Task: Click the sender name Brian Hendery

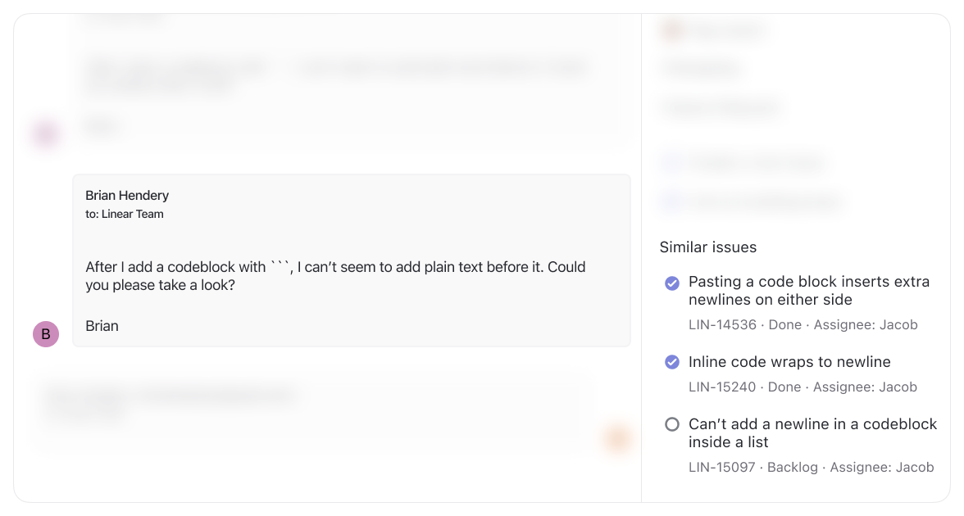Action: pos(127,195)
